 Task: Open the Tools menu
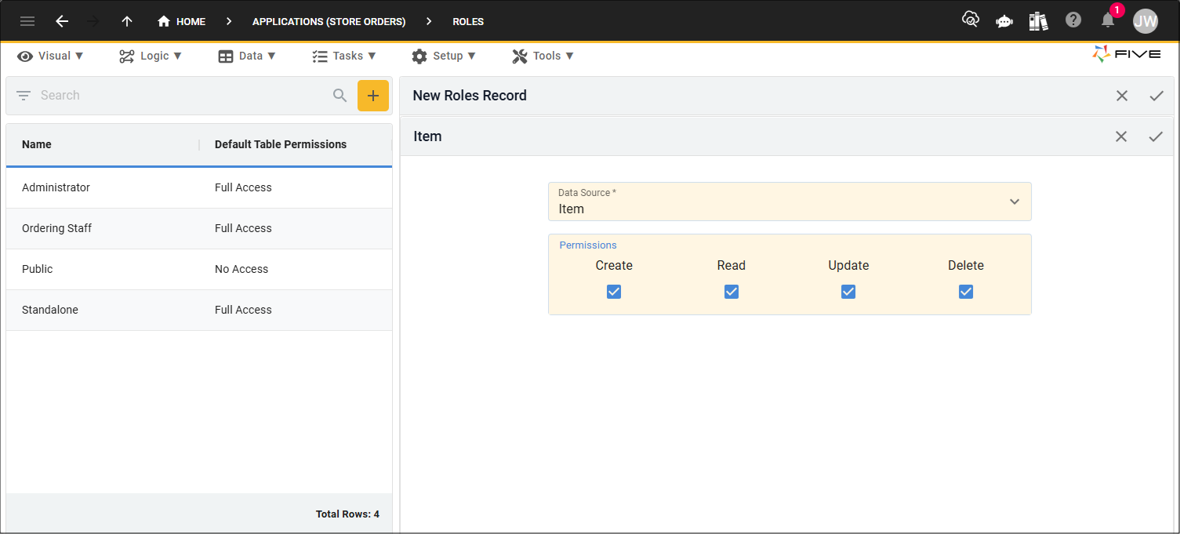point(543,56)
